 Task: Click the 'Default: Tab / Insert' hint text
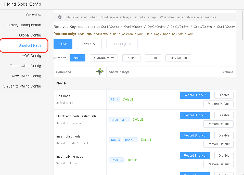coord(72,143)
